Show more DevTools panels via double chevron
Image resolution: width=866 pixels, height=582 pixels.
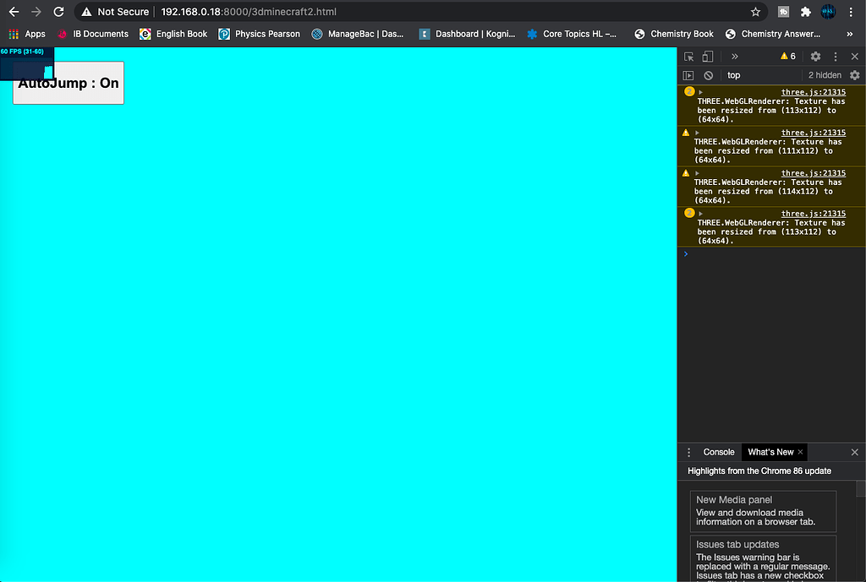coord(735,57)
